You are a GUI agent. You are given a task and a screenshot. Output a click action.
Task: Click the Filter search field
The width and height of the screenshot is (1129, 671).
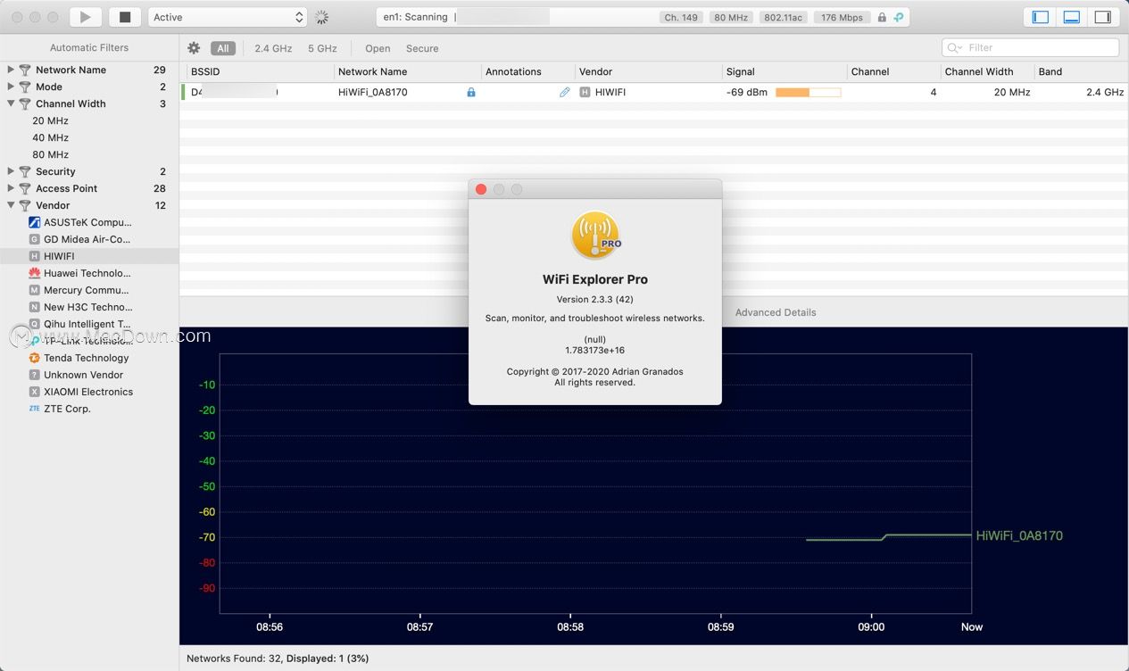(1030, 47)
